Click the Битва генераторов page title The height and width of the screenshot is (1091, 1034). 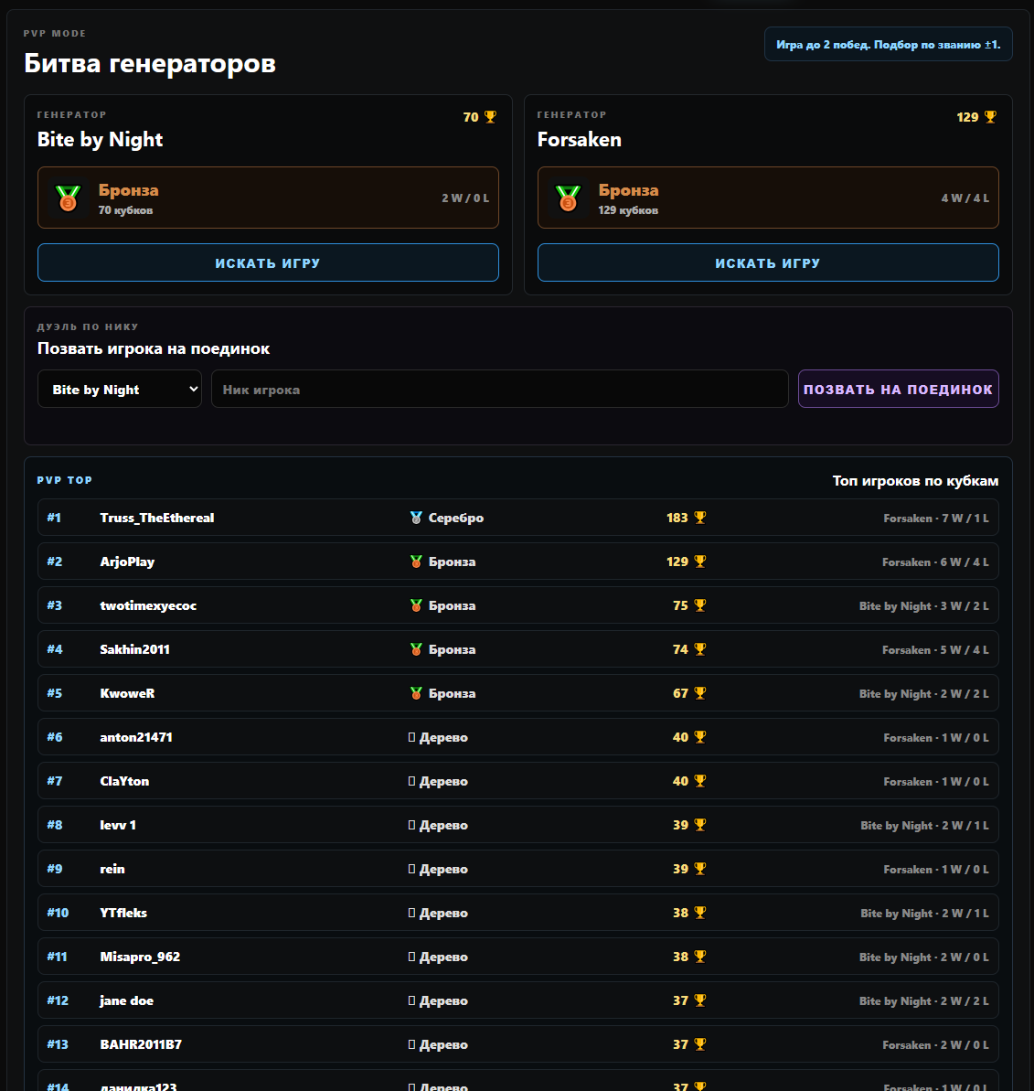tap(150, 63)
